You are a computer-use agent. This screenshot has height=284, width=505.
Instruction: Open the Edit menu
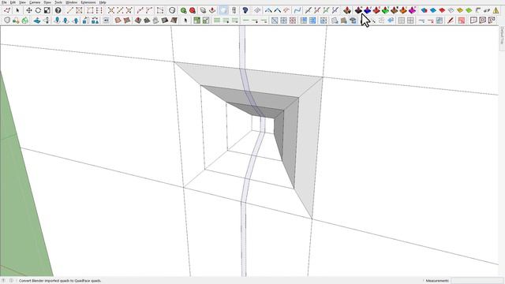point(13,2)
